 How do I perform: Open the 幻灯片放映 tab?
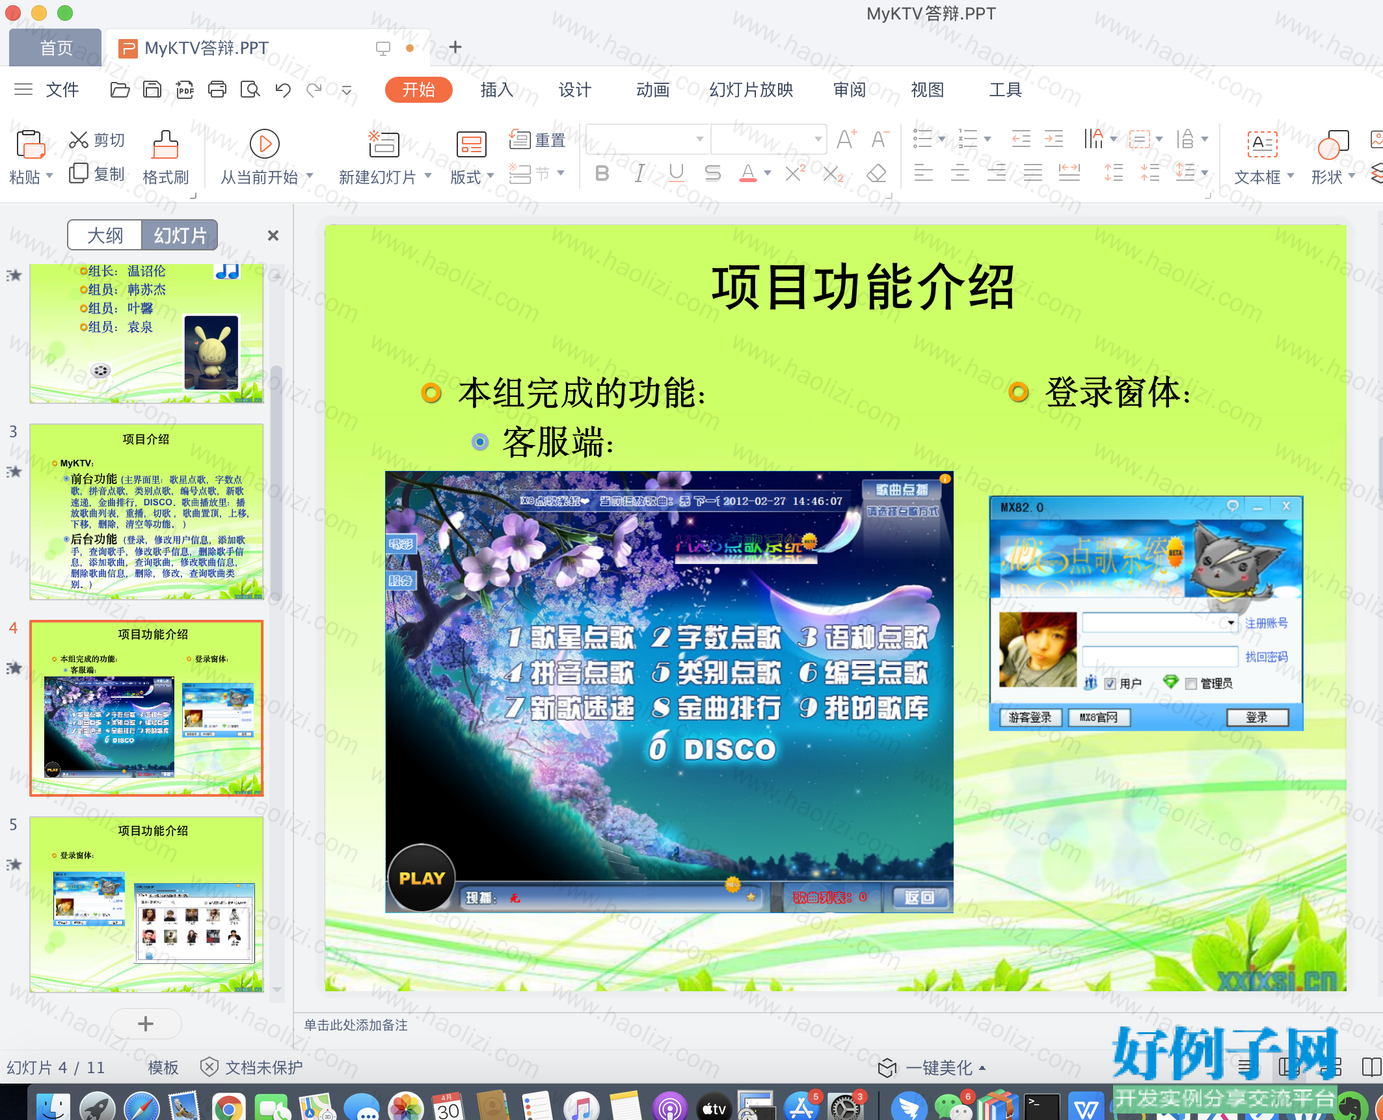pos(751,90)
